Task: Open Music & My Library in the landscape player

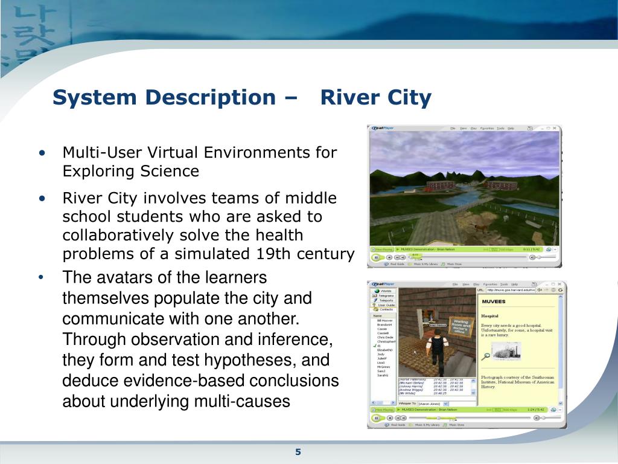Action: (x=424, y=264)
